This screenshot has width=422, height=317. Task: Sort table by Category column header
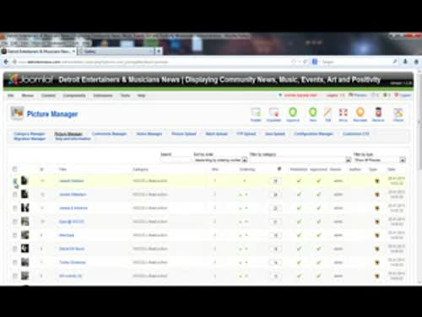pos(140,169)
